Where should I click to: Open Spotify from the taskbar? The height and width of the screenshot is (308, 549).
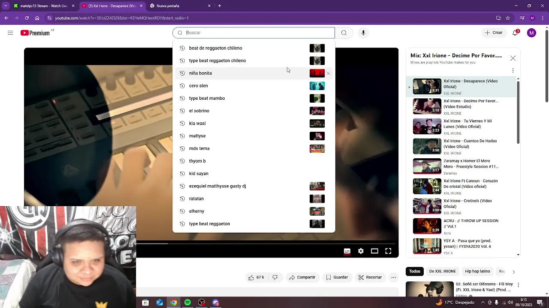[x=187, y=302]
